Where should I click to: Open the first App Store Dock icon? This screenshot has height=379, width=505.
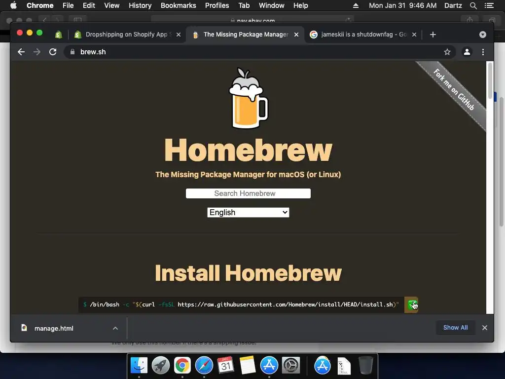(269, 366)
